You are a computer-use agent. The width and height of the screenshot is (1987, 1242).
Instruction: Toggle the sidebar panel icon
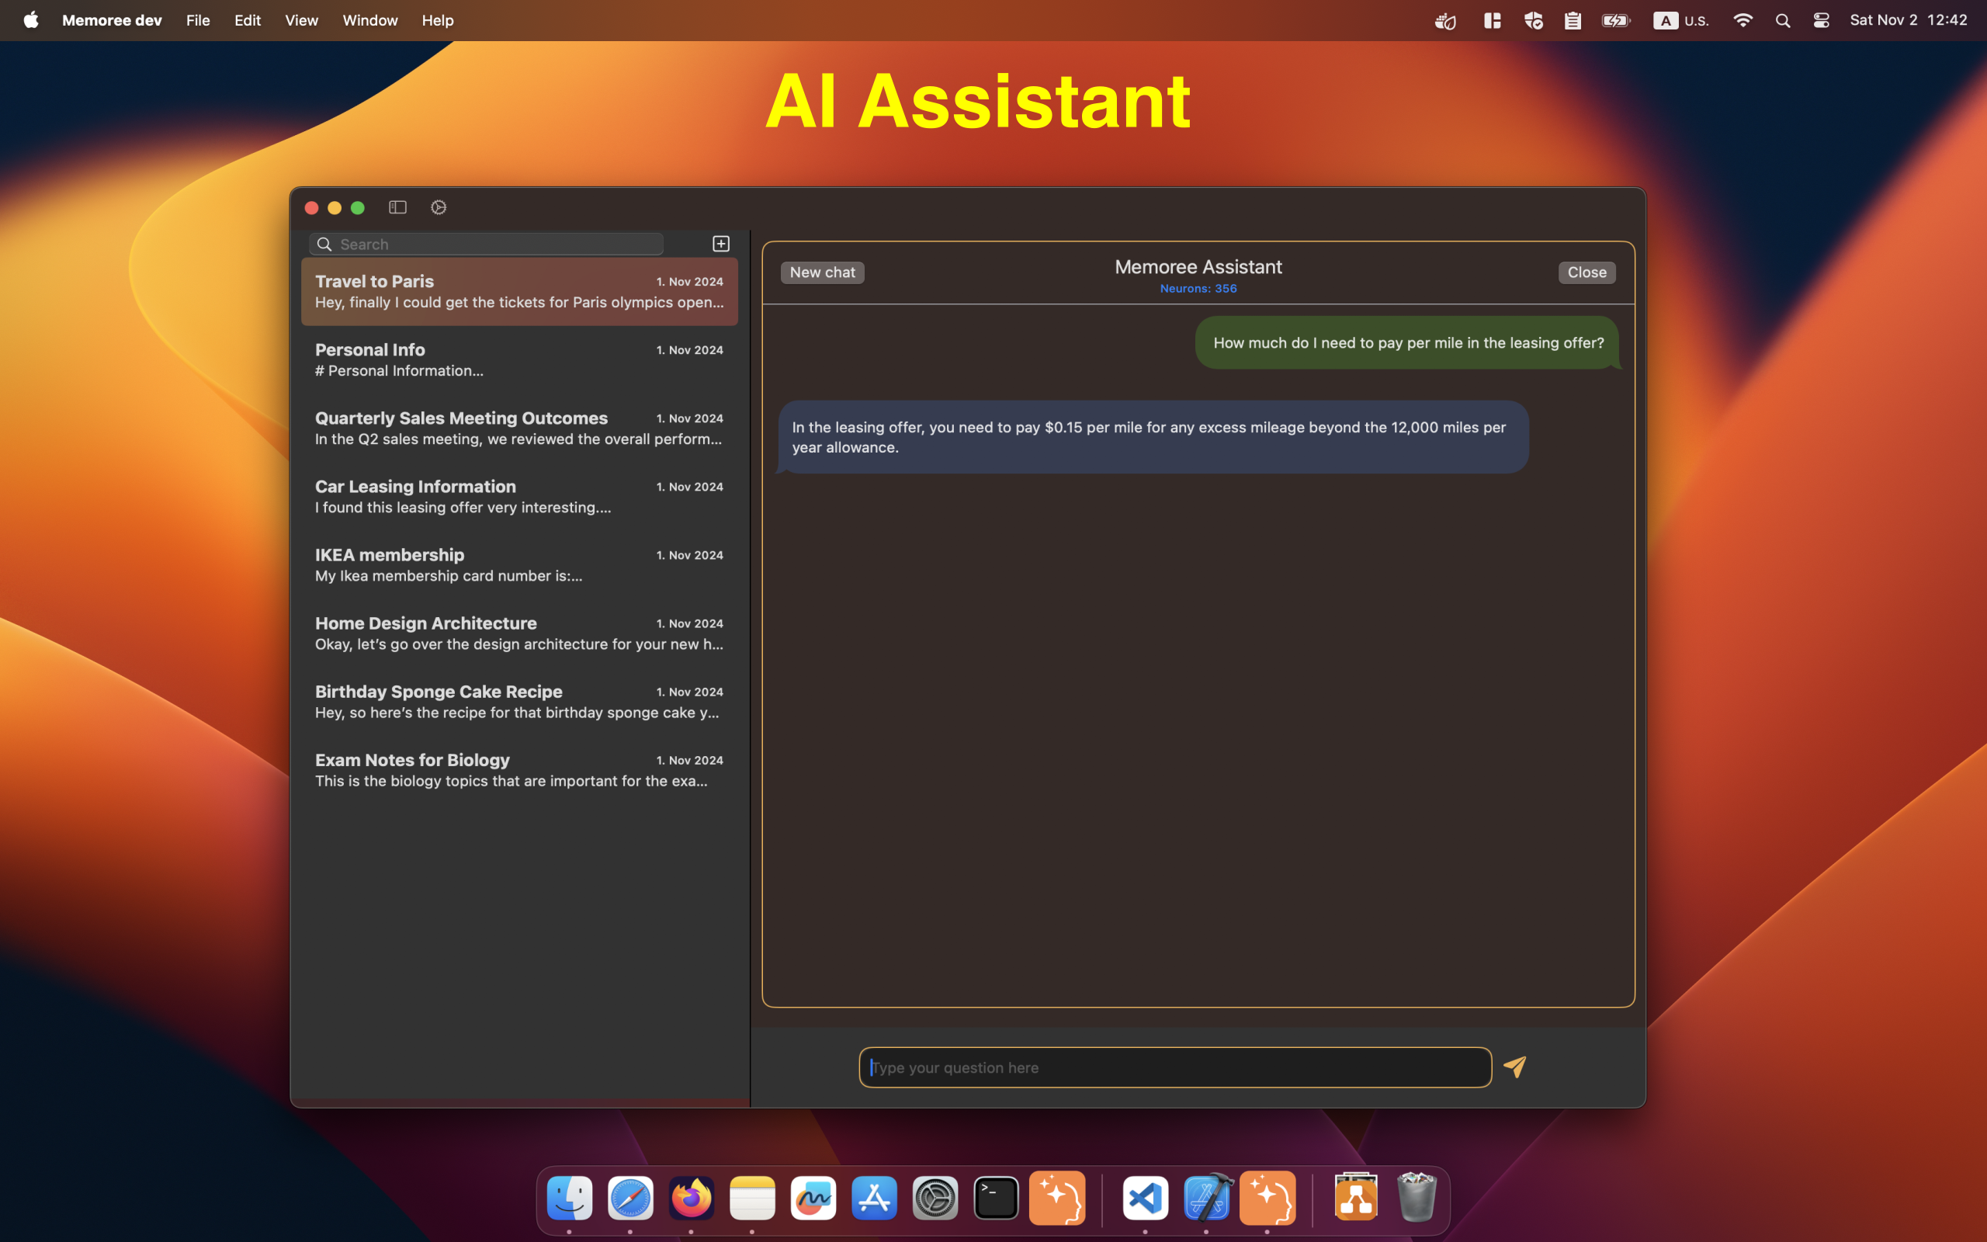pos(397,207)
